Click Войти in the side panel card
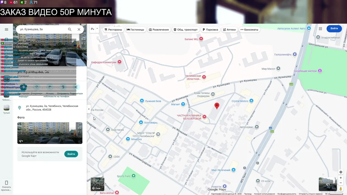The image size is (347, 195). pos(71,154)
